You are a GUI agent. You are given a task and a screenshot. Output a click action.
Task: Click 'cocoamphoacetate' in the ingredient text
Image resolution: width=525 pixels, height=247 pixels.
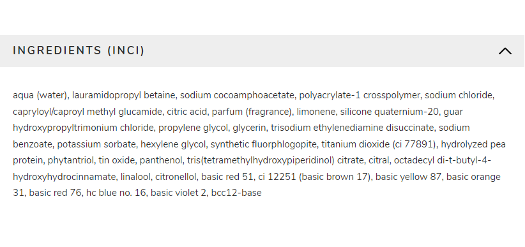(254, 95)
